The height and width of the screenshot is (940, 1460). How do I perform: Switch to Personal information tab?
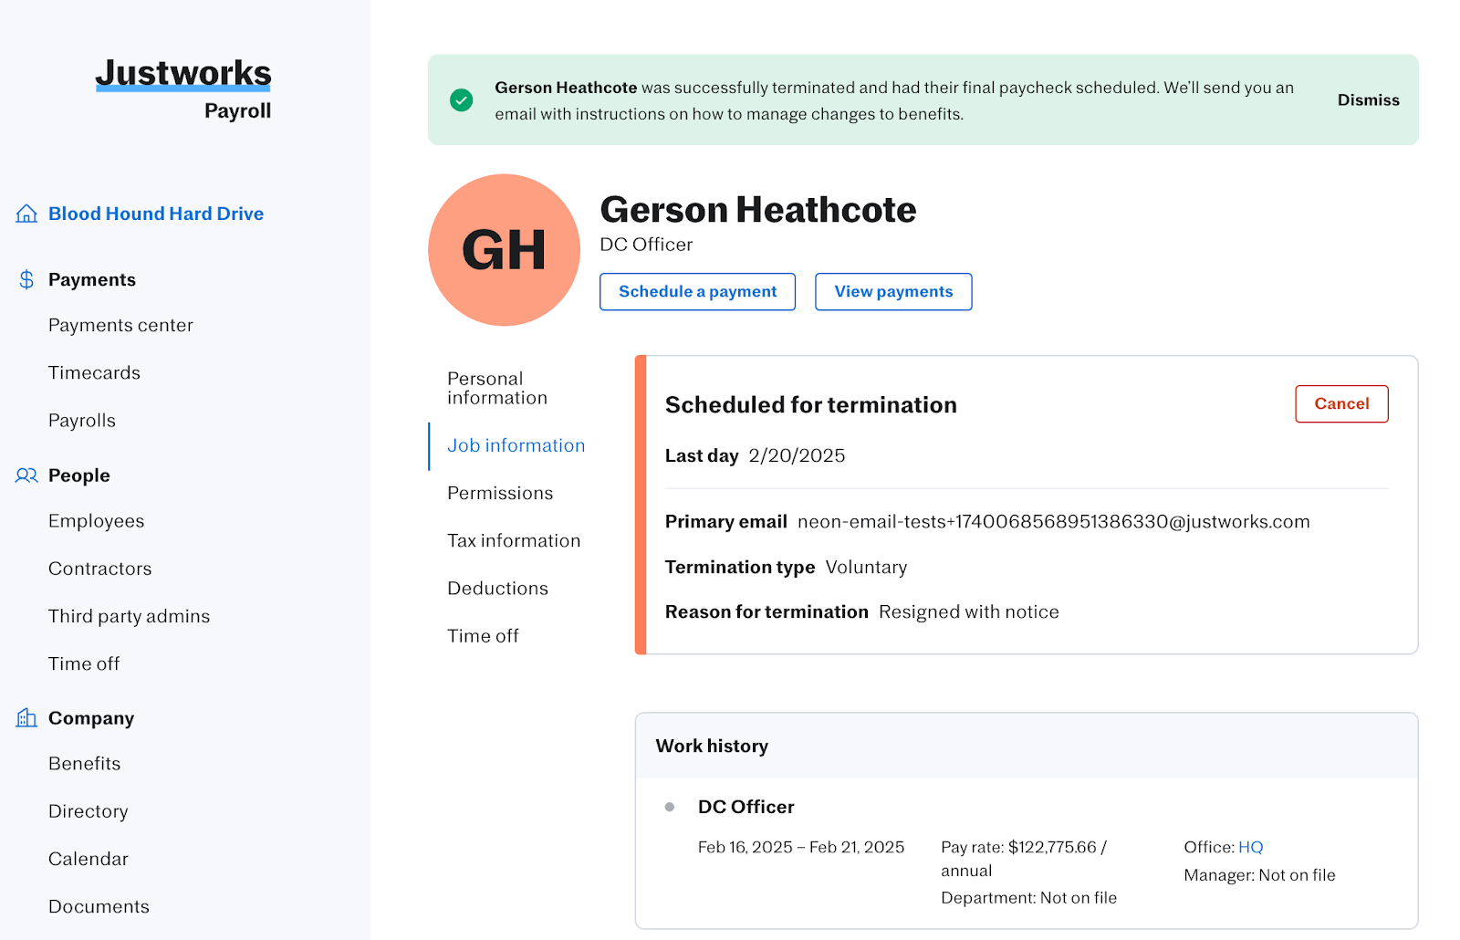497,388
